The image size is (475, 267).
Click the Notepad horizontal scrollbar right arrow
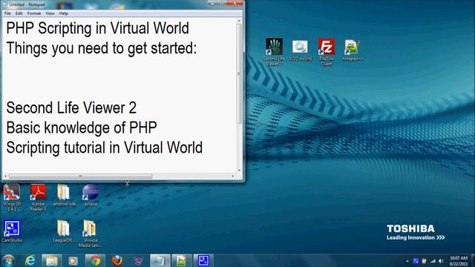coord(233,176)
